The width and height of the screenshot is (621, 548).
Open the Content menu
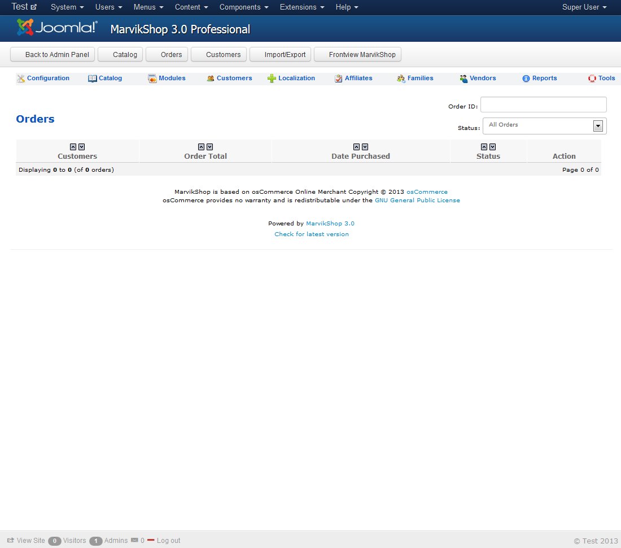192,7
